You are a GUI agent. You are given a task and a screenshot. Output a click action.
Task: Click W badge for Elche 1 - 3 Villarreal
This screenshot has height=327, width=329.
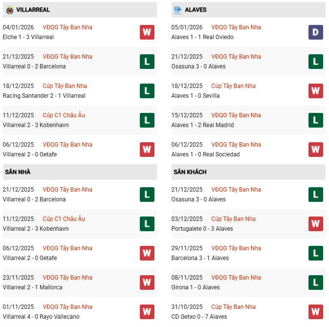coord(147,32)
